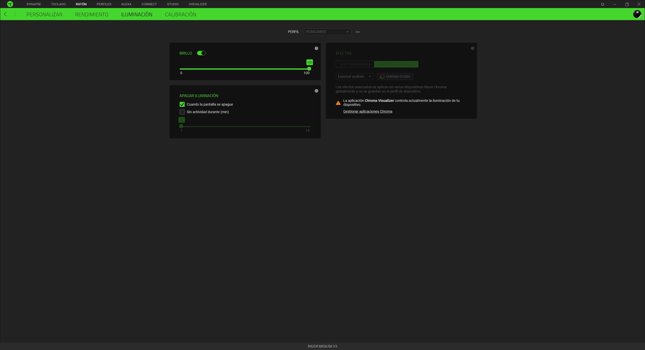Open the Calibración tab
Viewport: 645px width, 350px height.
coord(181,14)
